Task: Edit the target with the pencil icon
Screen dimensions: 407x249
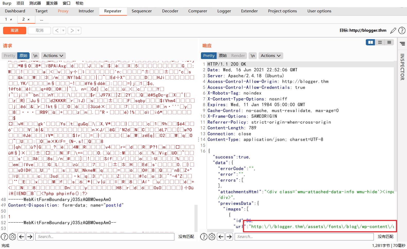Action: pos(393,30)
